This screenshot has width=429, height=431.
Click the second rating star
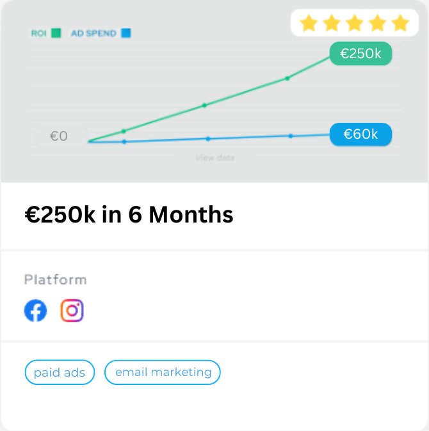(332, 23)
